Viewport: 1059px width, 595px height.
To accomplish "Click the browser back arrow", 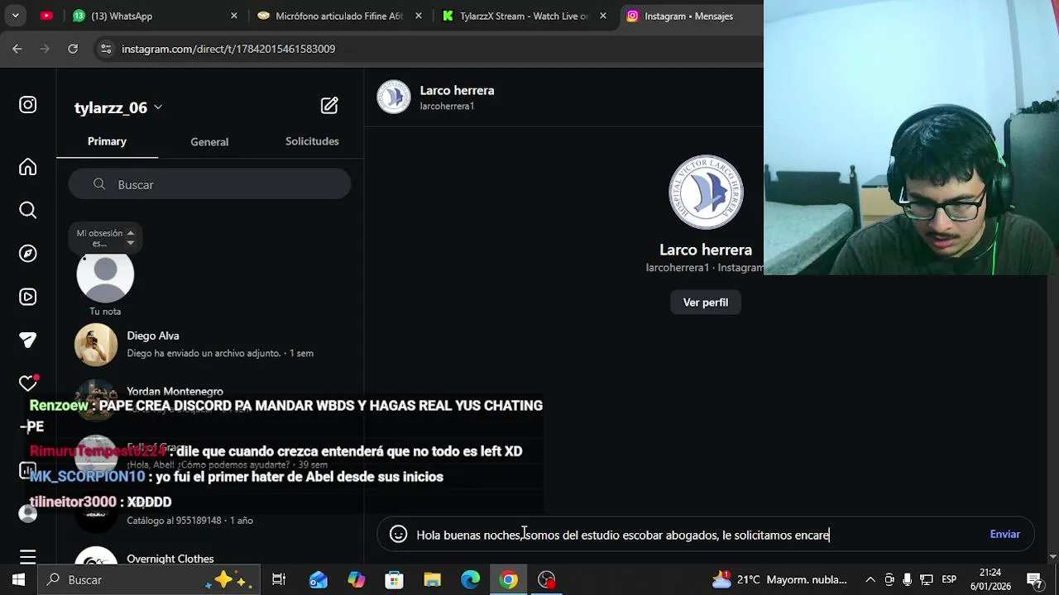I will [17, 49].
